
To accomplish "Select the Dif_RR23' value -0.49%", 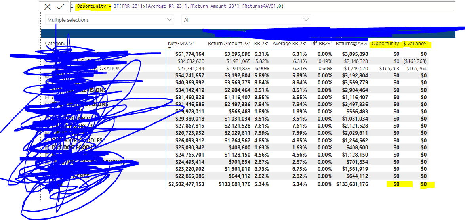I will click(324, 61).
